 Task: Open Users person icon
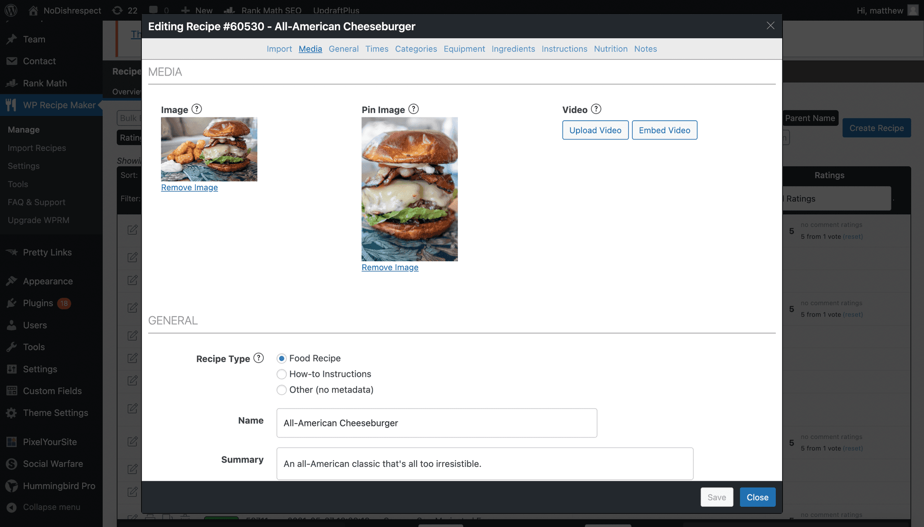click(x=12, y=325)
